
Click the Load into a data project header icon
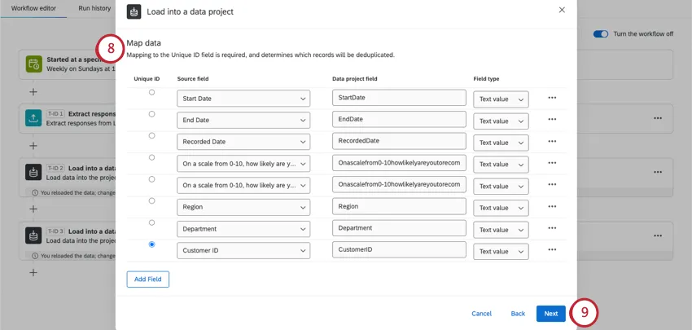point(134,11)
